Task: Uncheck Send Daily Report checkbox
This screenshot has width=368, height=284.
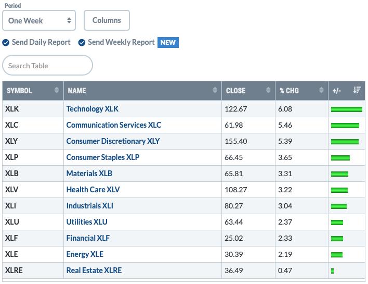Action: (x=6, y=43)
